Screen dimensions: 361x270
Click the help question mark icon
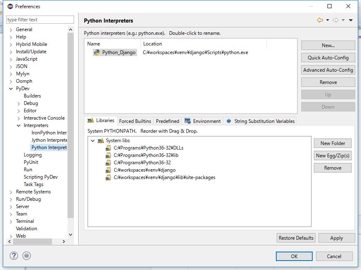(x=14, y=256)
